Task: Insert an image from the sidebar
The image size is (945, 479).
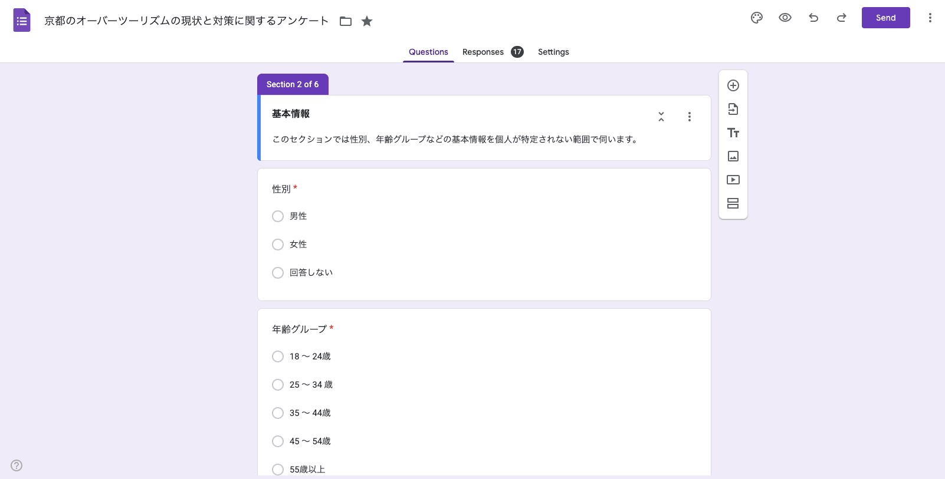Action: click(733, 156)
